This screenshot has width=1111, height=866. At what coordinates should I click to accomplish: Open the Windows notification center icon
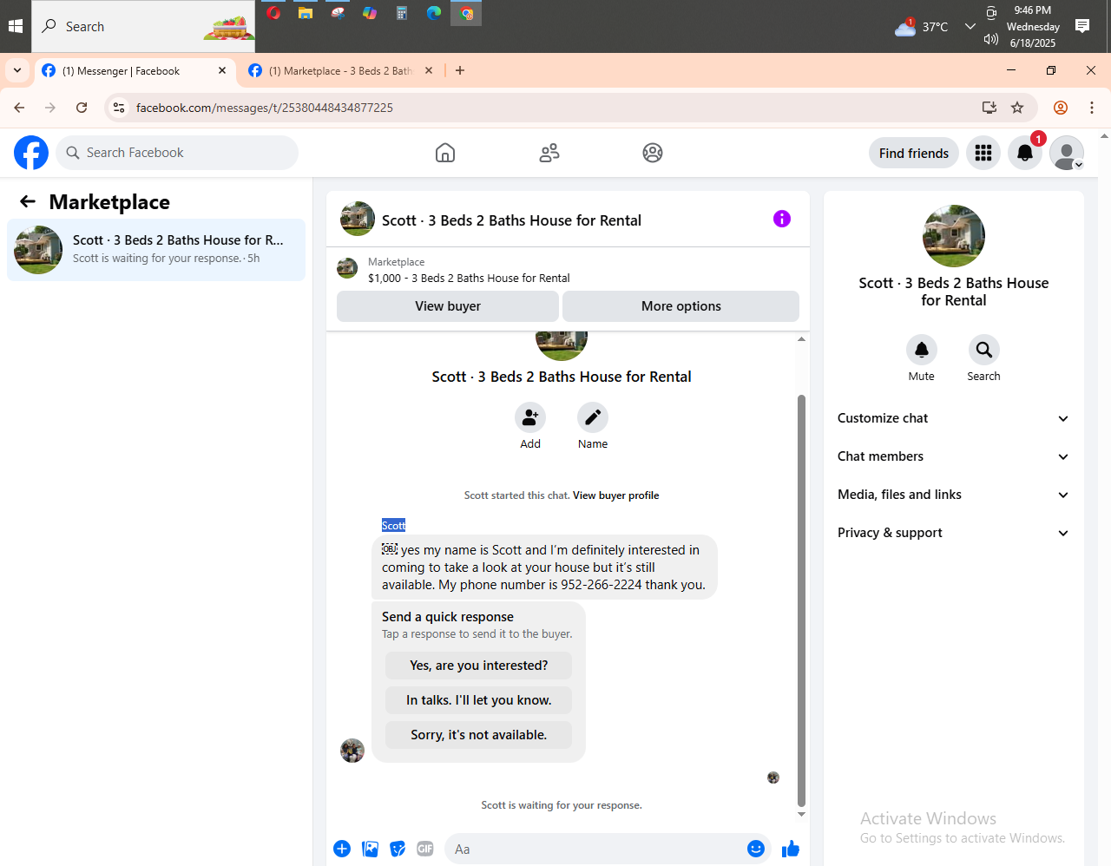pyautogui.click(x=1082, y=26)
